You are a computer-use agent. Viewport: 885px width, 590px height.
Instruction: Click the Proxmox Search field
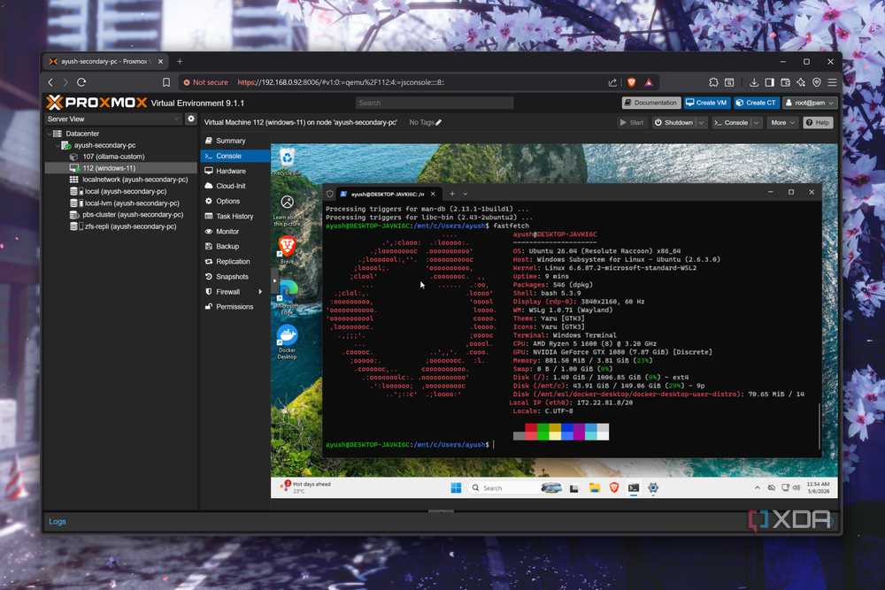point(434,103)
